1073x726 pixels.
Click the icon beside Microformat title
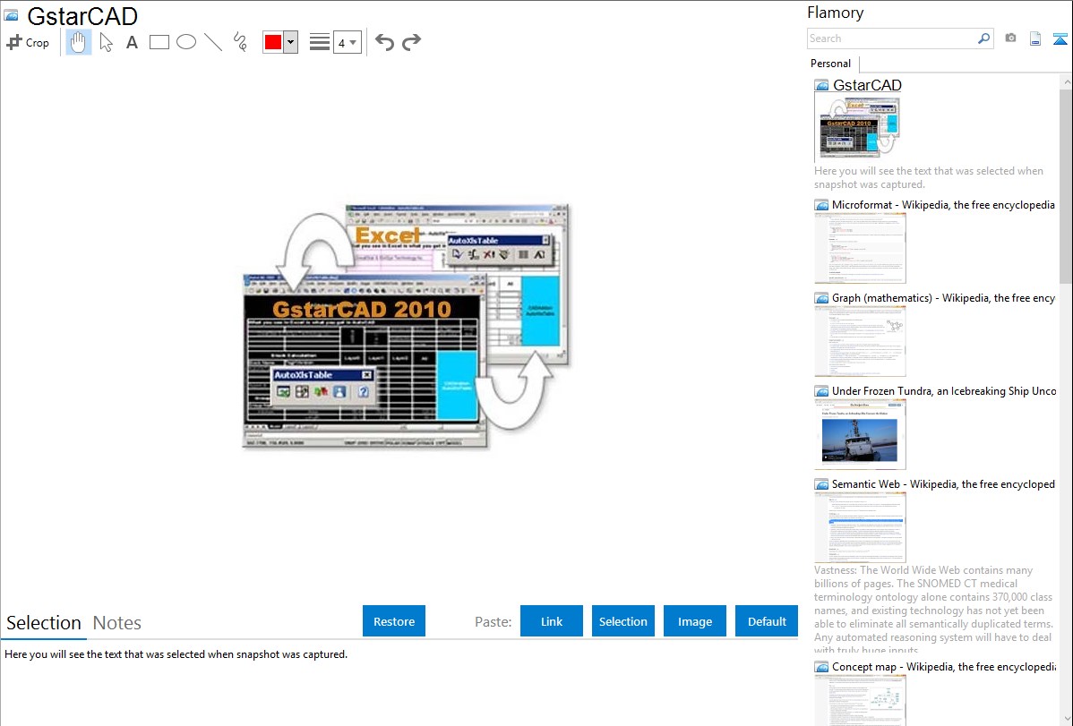point(822,205)
